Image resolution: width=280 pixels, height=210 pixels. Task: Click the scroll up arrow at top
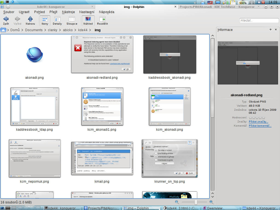[212, 36]
